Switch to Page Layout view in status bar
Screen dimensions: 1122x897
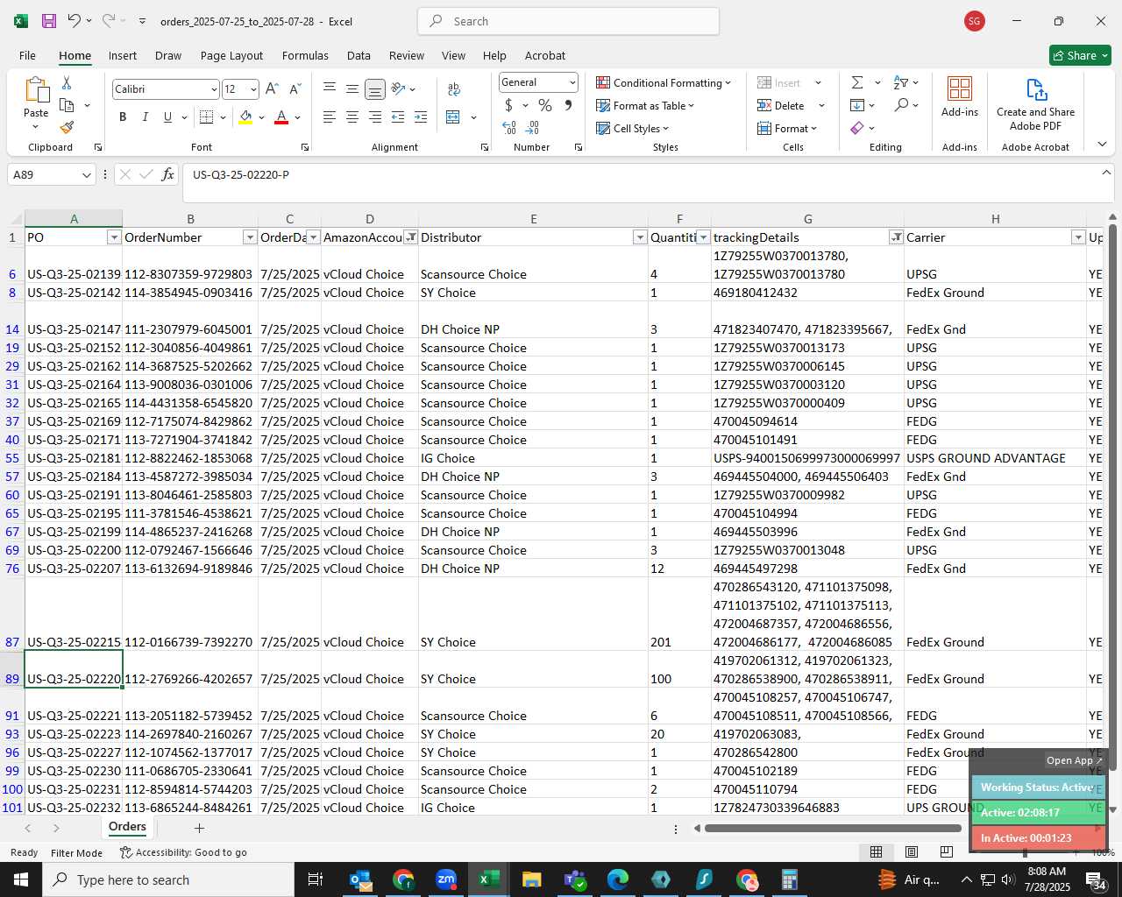click(912, 852)
